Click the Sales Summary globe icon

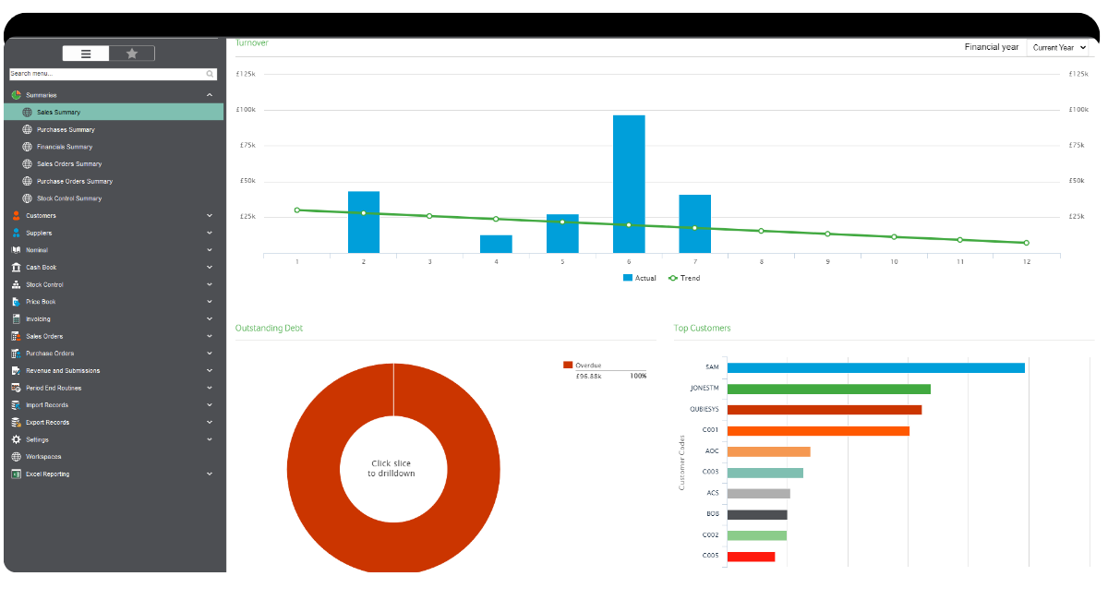pos(28,113)
